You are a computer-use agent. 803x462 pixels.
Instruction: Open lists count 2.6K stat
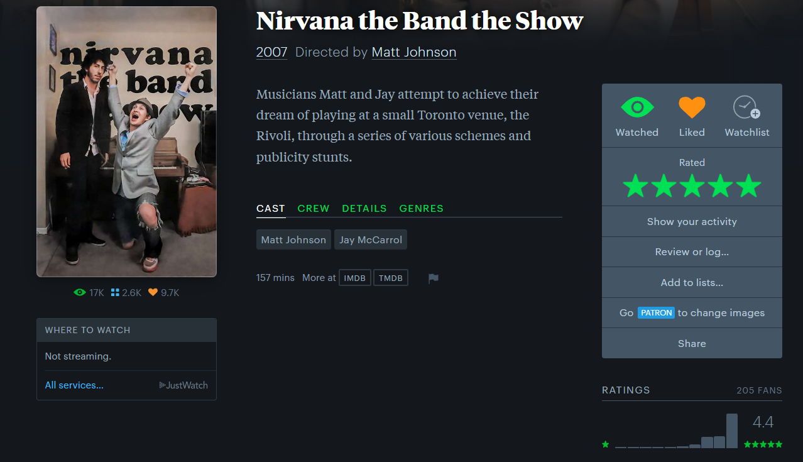(x=126, y=293)
